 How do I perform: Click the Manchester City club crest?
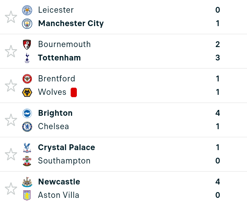click(x=27, y=24)
